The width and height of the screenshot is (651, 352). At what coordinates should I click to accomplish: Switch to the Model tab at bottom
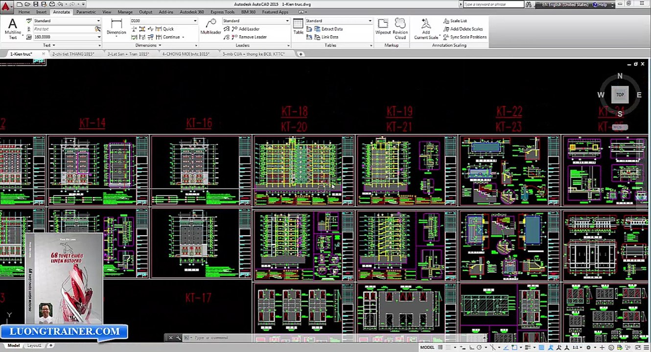(x=13, y=346)
